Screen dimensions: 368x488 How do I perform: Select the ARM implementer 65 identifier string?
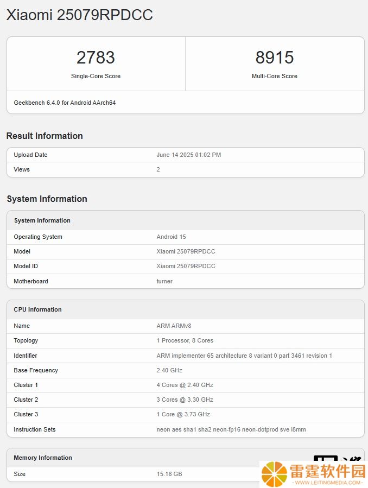click(x=244, y=356)
